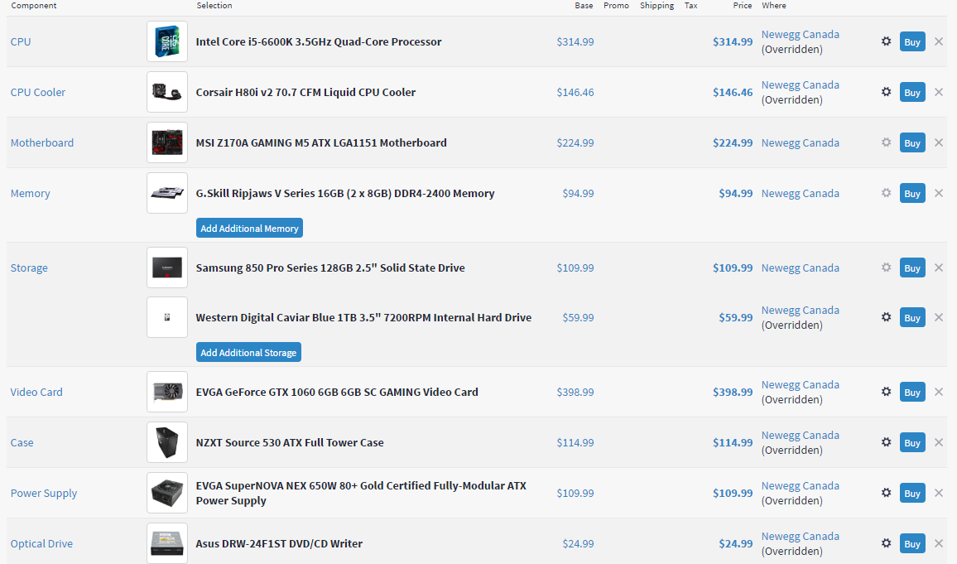Click the Corsair H80i cooler thumbnail
957x564 pixels.
[167, 92]
